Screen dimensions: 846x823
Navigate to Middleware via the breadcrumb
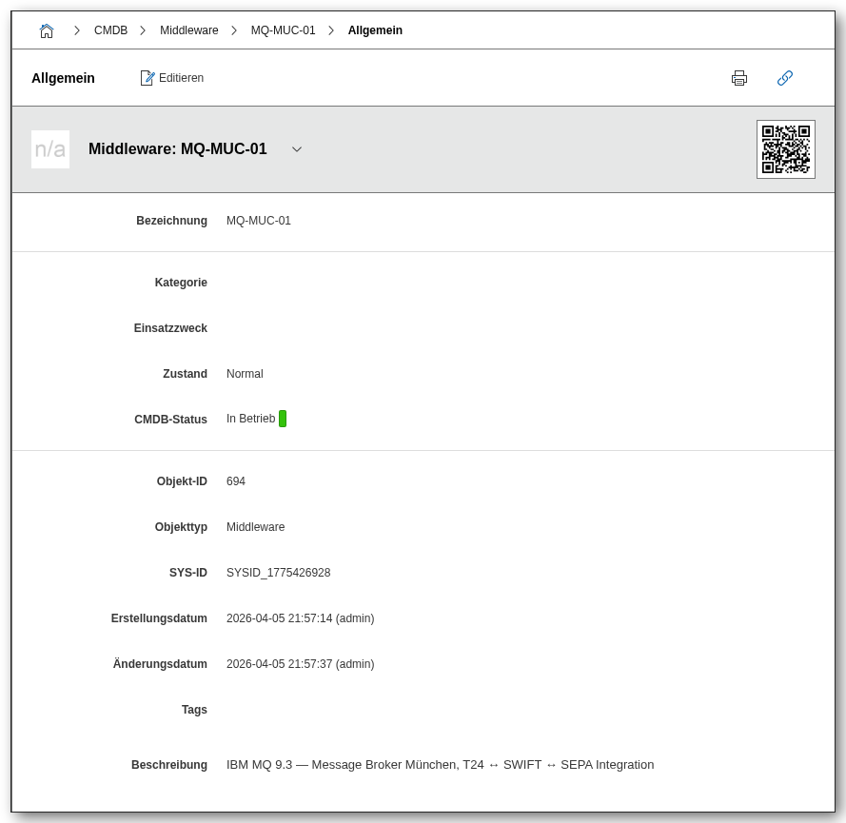[188, 29]
